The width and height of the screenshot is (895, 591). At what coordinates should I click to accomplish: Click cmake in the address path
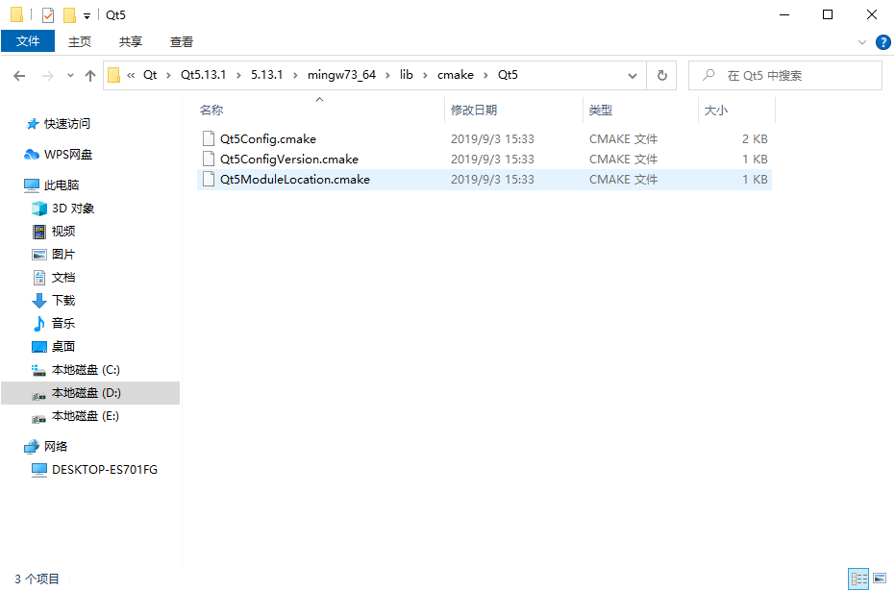tap(455, 75)
